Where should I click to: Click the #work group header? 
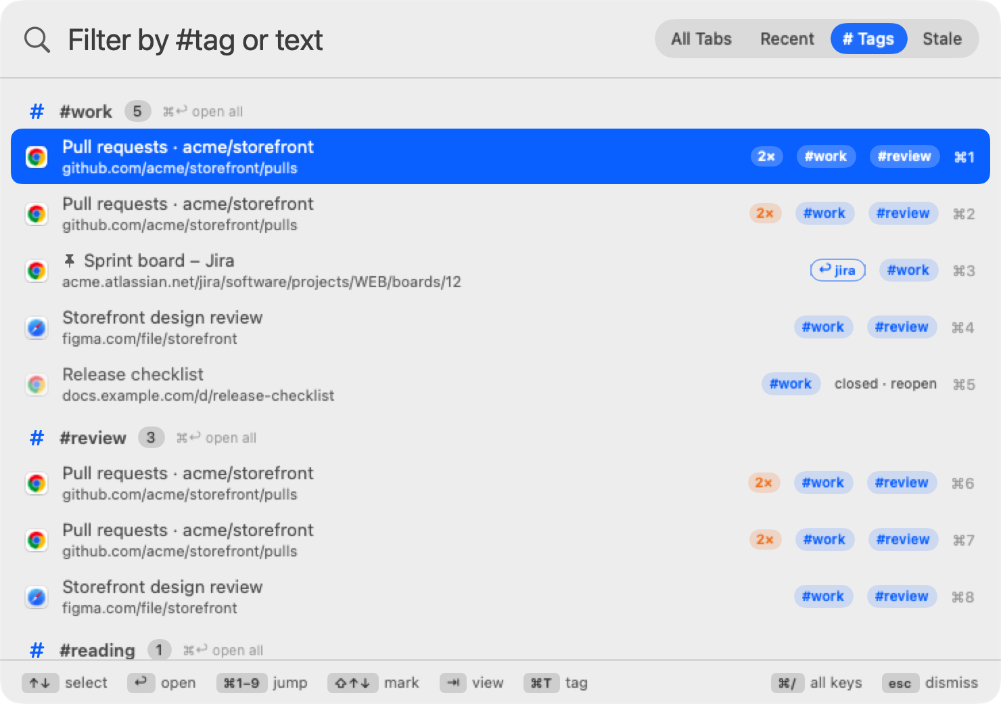pyautogui.click(x=86, y=112)
